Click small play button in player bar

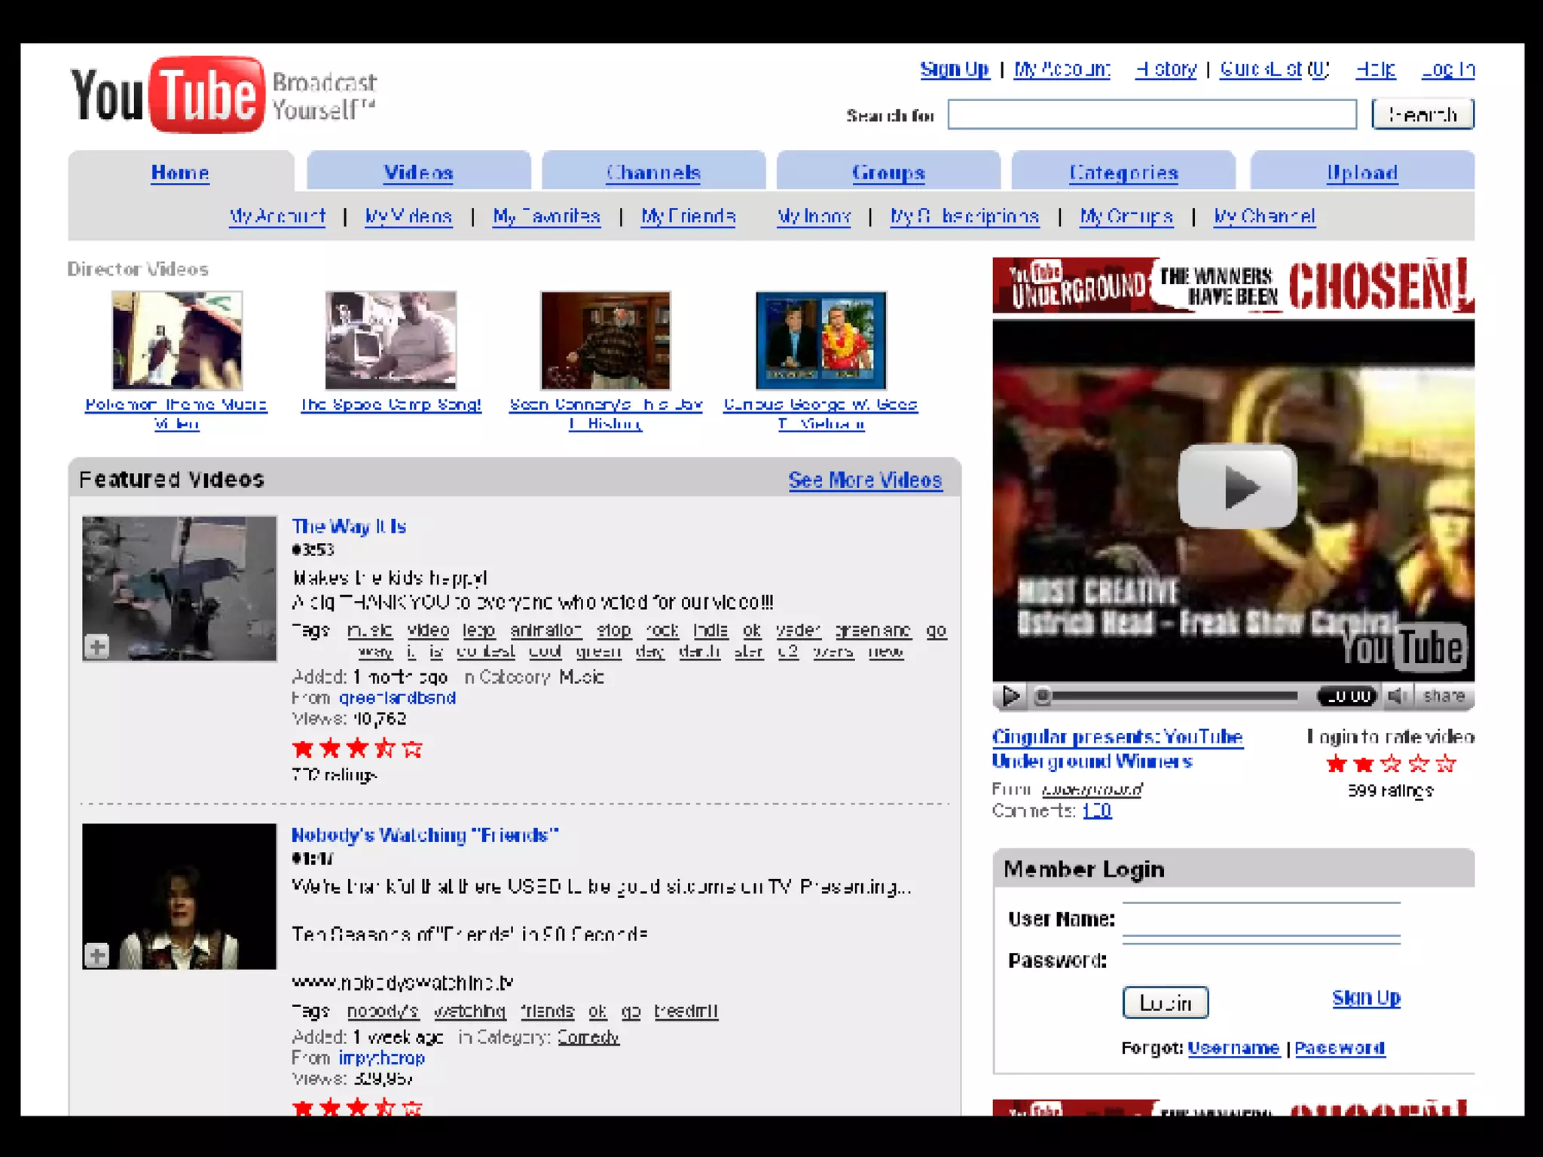click(1010, 696)
